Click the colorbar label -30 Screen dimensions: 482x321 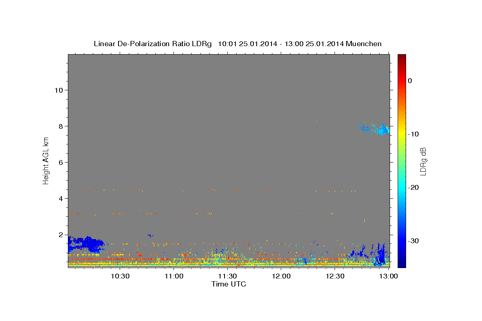tap(413, 241)
